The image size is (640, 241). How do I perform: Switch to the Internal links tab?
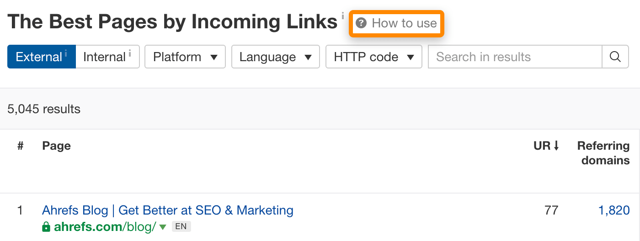pos(105,57)
